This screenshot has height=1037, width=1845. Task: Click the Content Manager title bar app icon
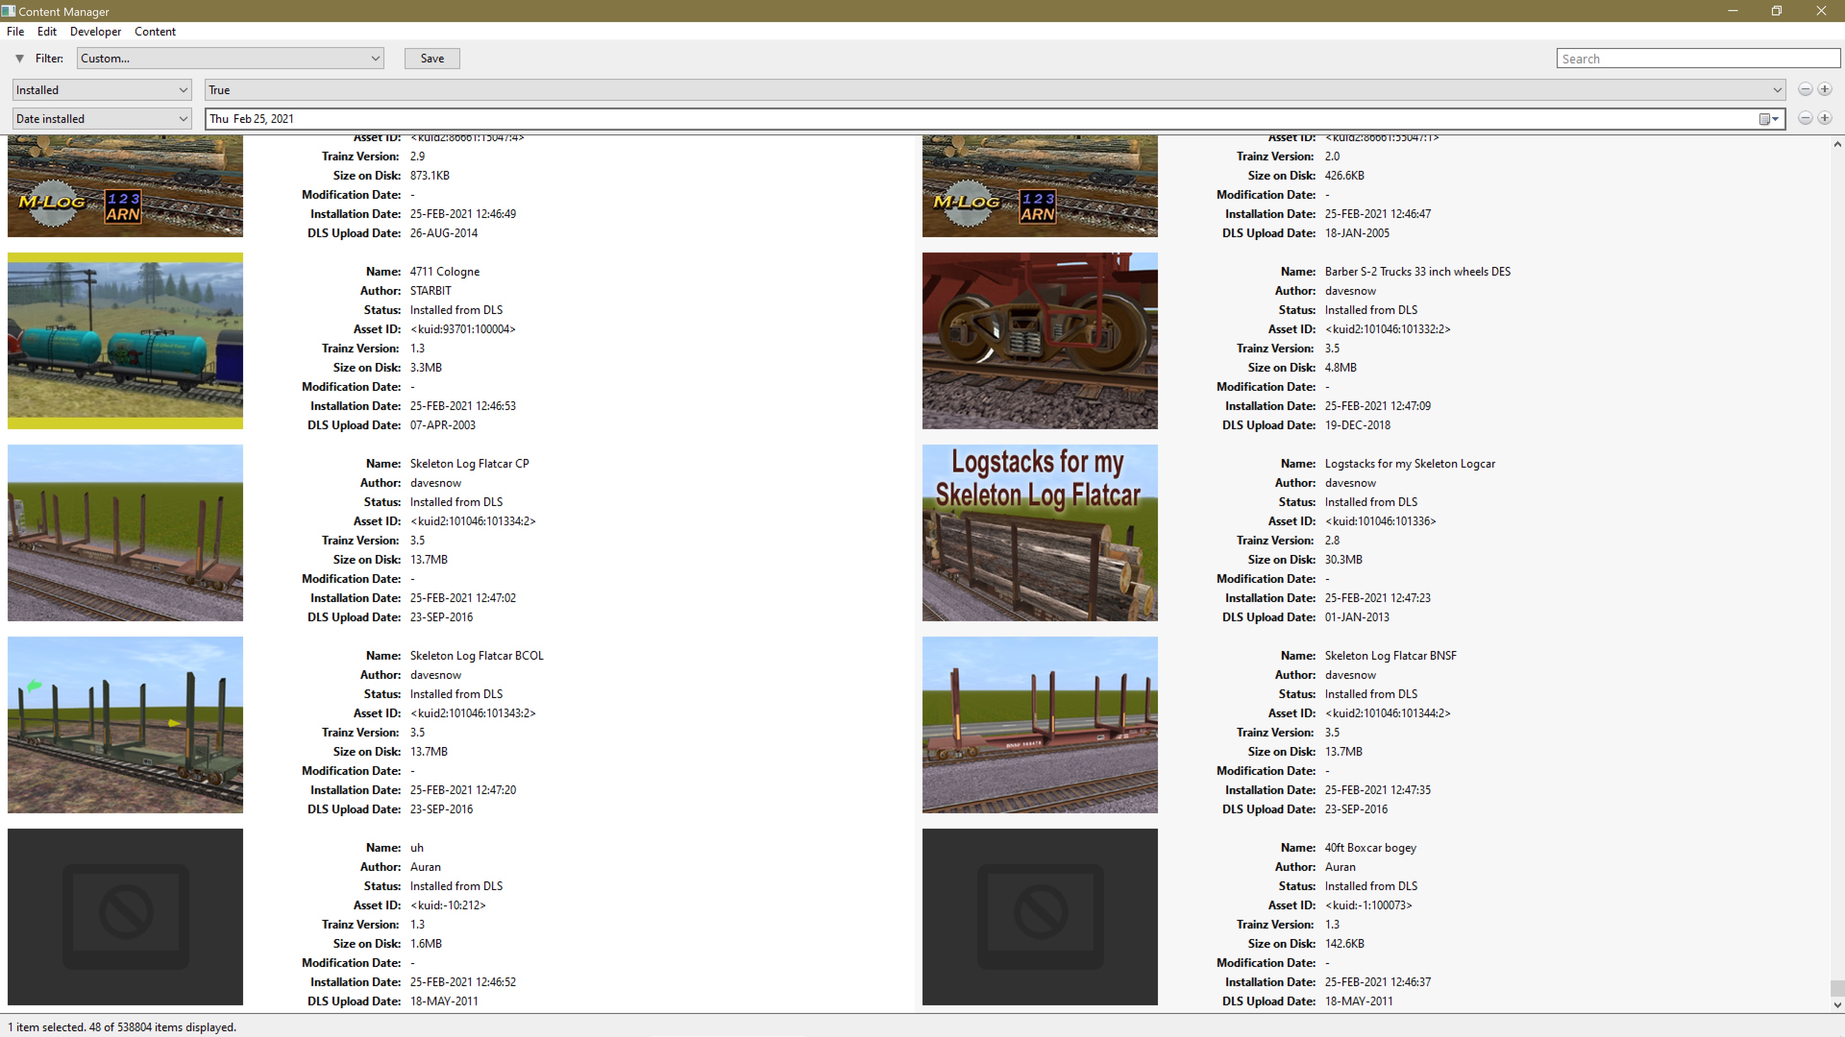8,11
